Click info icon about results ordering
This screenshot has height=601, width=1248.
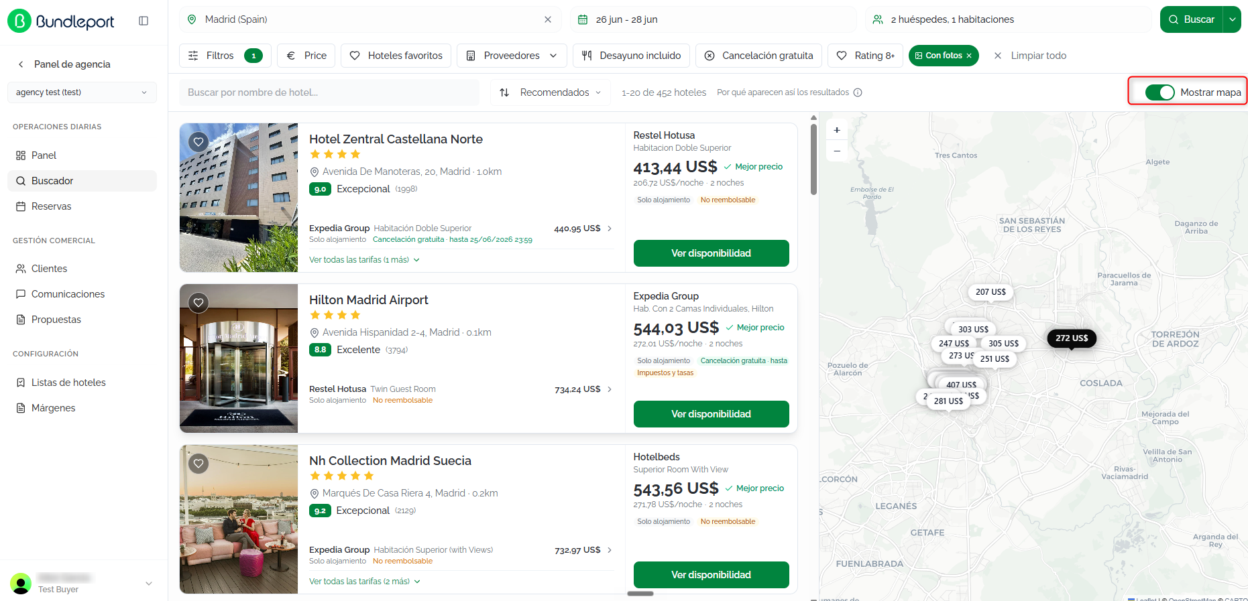(x=858, y=92)
